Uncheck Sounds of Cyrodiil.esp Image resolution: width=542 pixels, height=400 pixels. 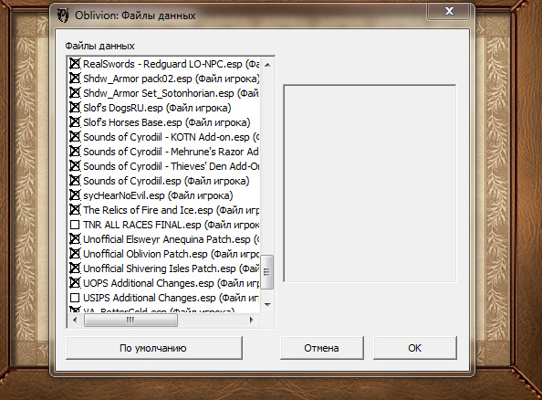pyautogui.click(x=75, y=181)
